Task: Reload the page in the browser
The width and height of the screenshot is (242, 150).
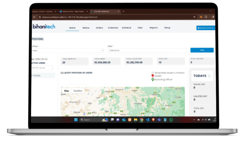Action: click(x=34, y=17)
